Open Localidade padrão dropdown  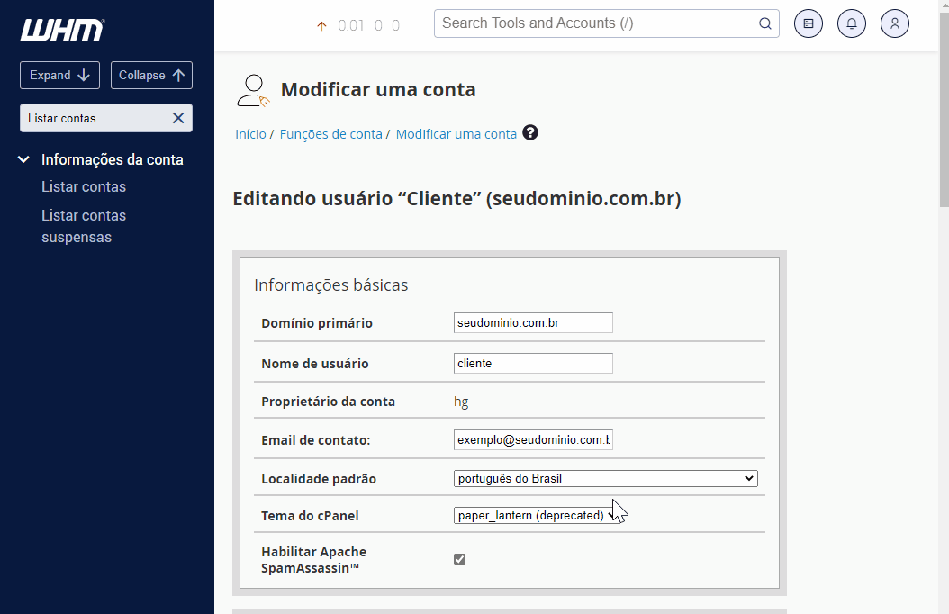tap(606, 478)
